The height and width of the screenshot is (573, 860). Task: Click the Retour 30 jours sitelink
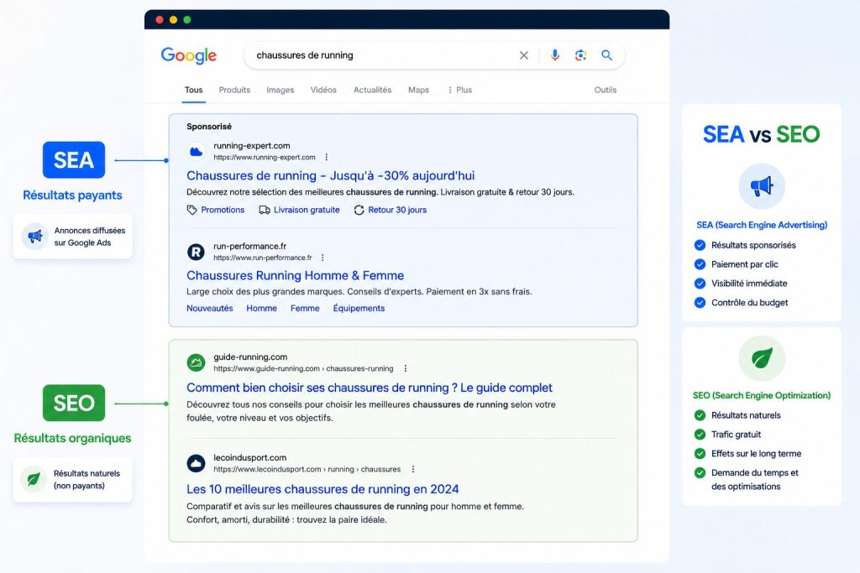tap(397, 210)
